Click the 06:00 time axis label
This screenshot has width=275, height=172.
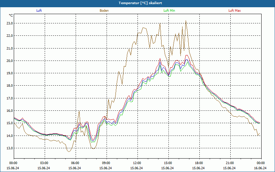tap(76, 163)
